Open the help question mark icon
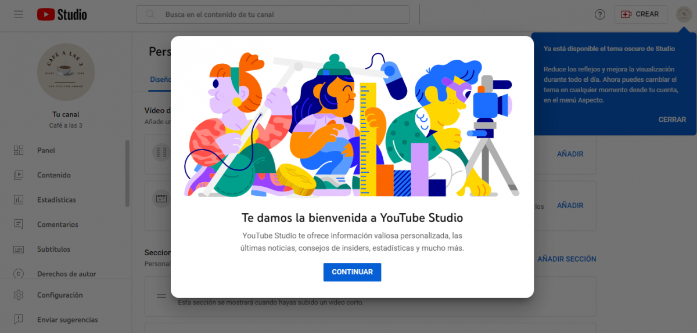This screenshot has height=333, width=697. (600, 15)
